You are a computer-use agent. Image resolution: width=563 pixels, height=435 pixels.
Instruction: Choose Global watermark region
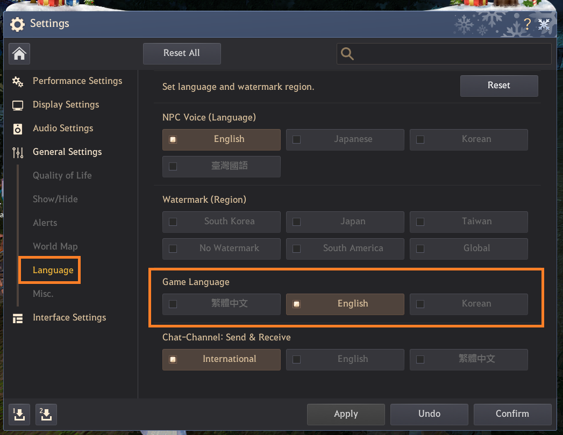tap(468, 249)
